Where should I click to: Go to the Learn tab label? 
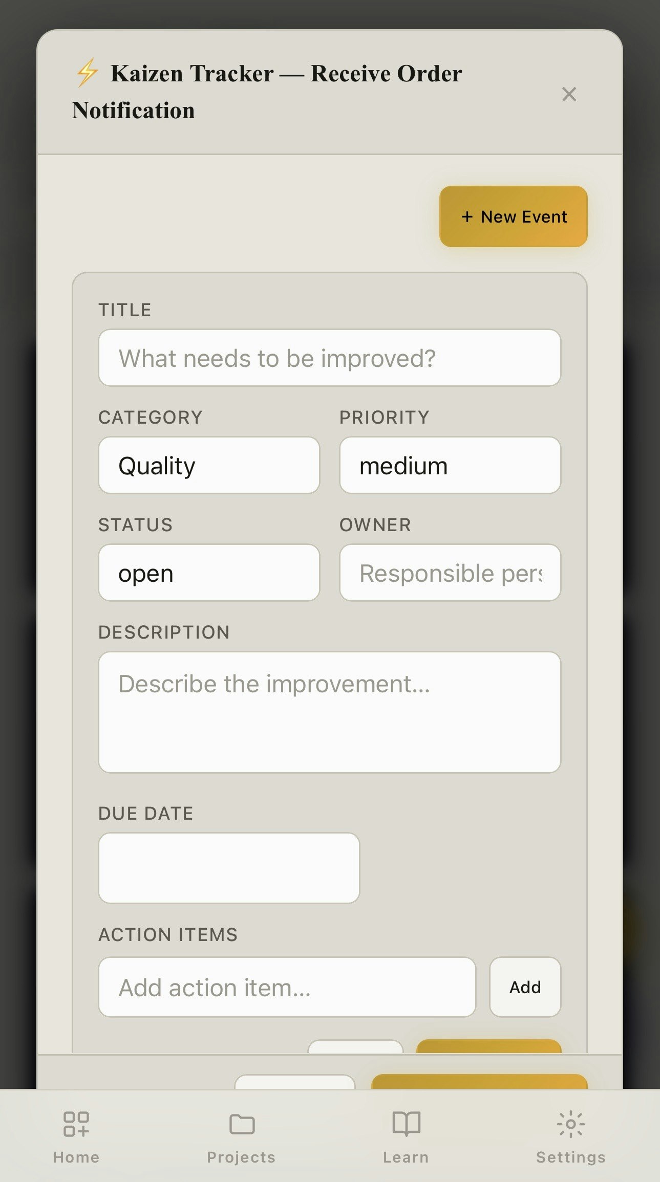pyautogui.click(x=406, y=1157)
